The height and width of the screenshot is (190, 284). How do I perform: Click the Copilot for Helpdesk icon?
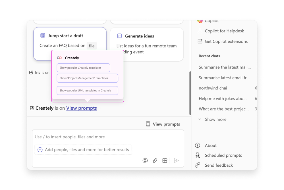(200, 31)
